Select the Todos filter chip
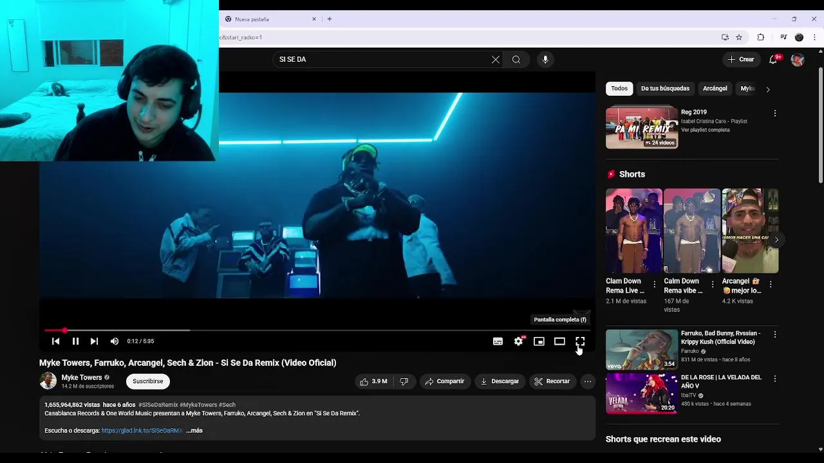This screenshot has height=463, width=824. point(619,89)
